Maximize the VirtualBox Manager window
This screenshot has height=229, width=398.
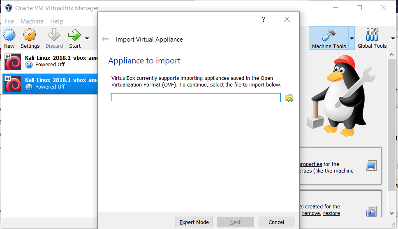coord(359,8)
